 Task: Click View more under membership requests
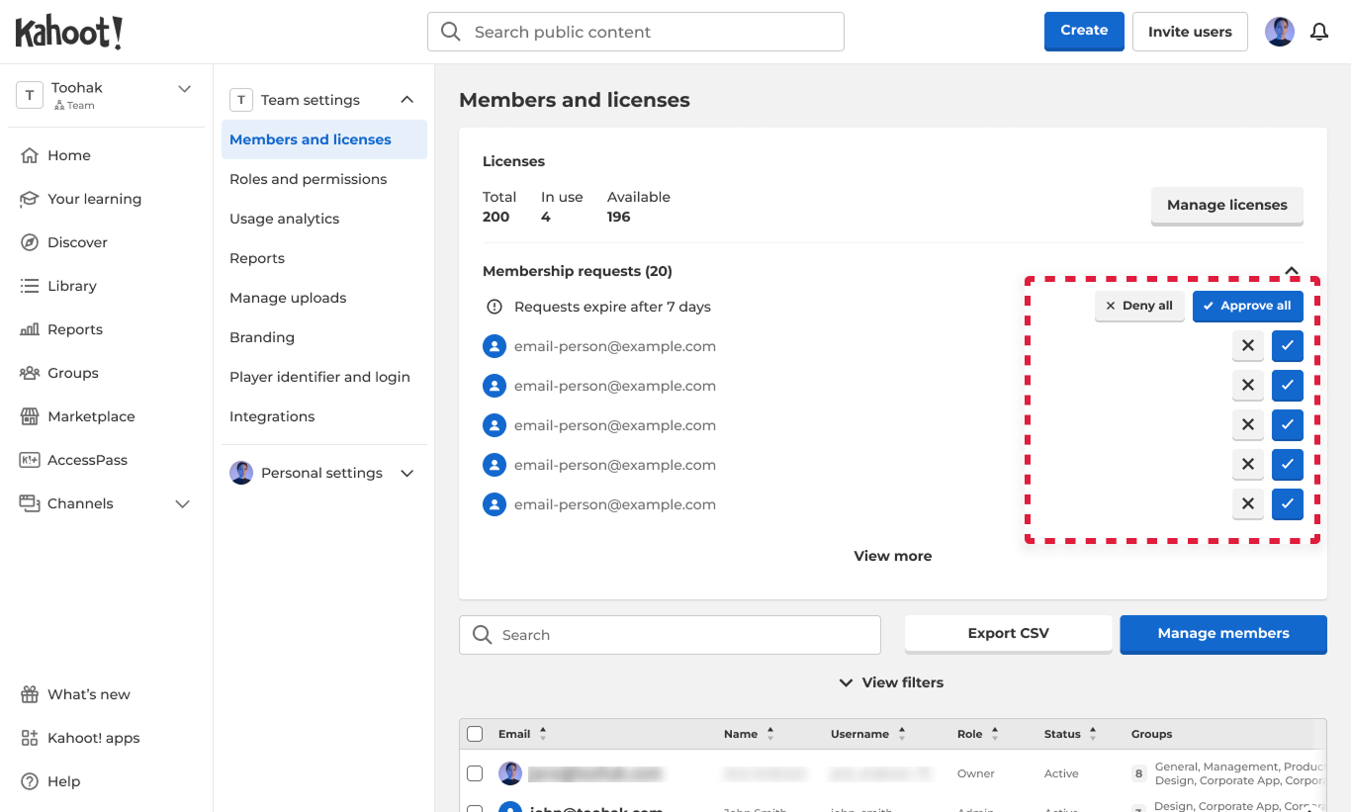tap(893, 556)
